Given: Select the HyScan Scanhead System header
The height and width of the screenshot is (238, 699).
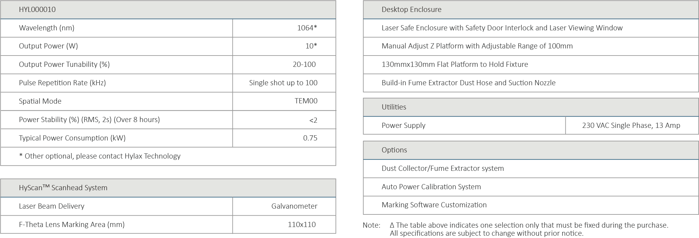Looking at the screenshot, I should (x=63, y=188).
